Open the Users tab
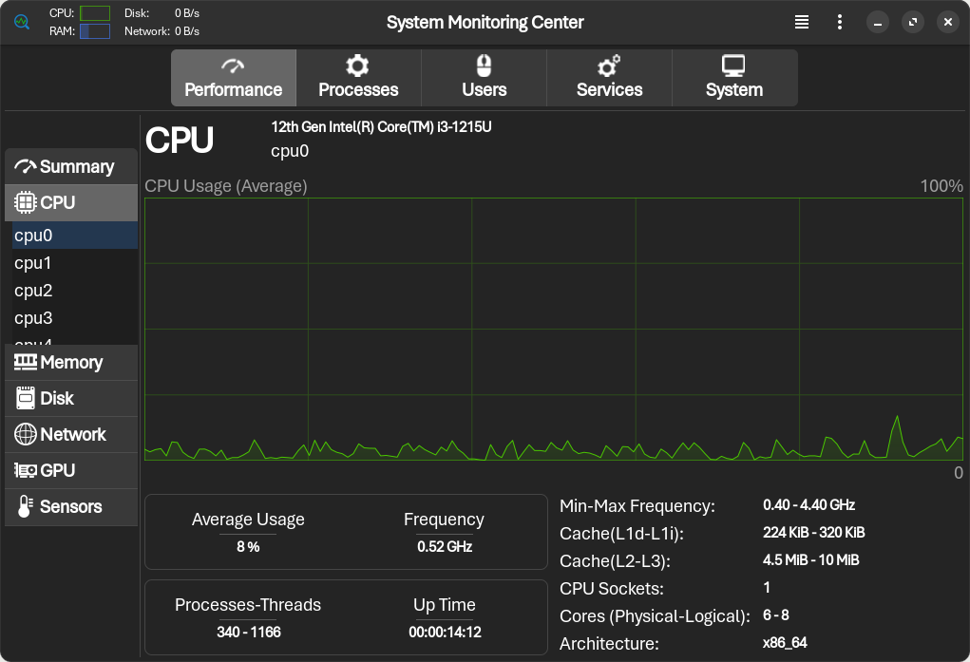970x662 pixels. pos(484,78)
